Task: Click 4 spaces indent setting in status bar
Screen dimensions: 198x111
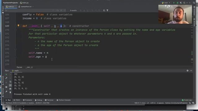Action: tap(160, 103)
